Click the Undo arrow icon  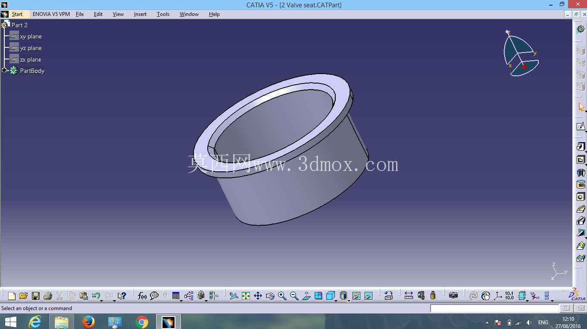pos(96,296)
